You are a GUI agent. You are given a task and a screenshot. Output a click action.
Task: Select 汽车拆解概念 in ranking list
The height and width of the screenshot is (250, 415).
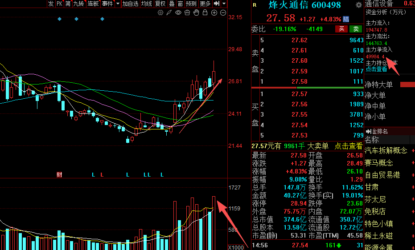click(x=386, y=150)
